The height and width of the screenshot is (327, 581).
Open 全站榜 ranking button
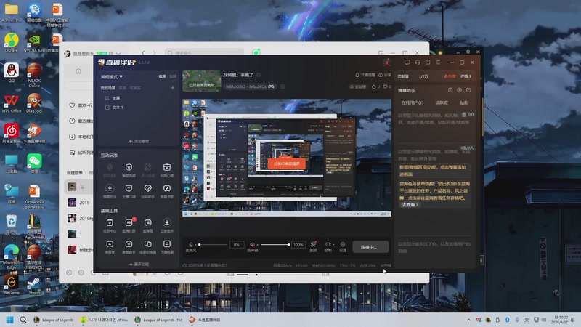click(x=357, y=86)
